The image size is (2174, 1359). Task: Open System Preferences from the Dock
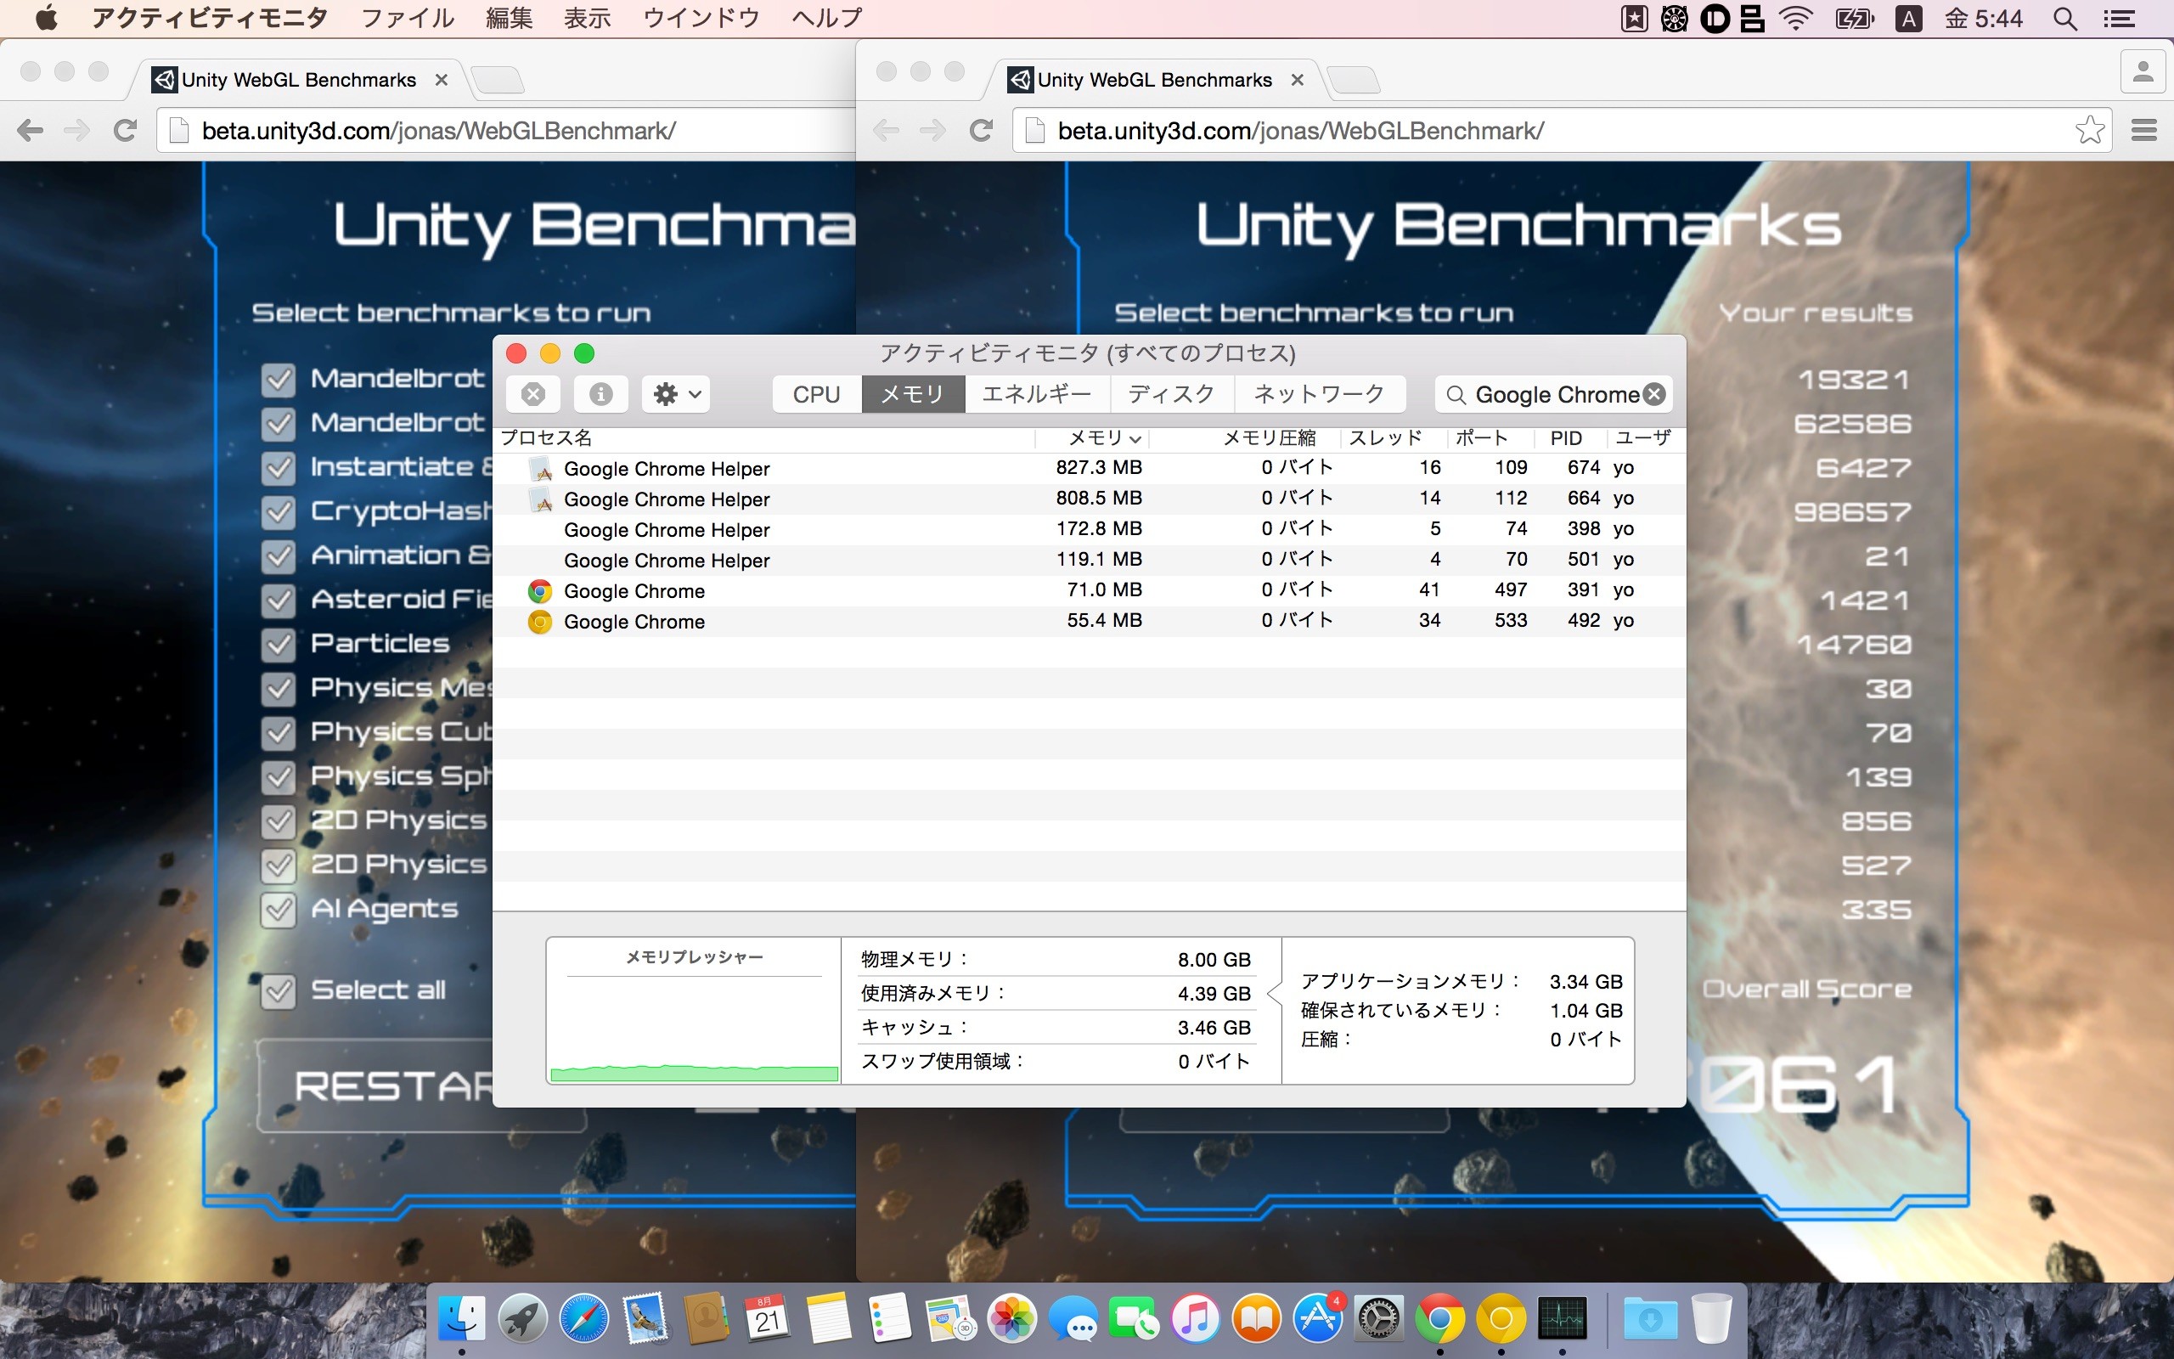(1378, 1318)
